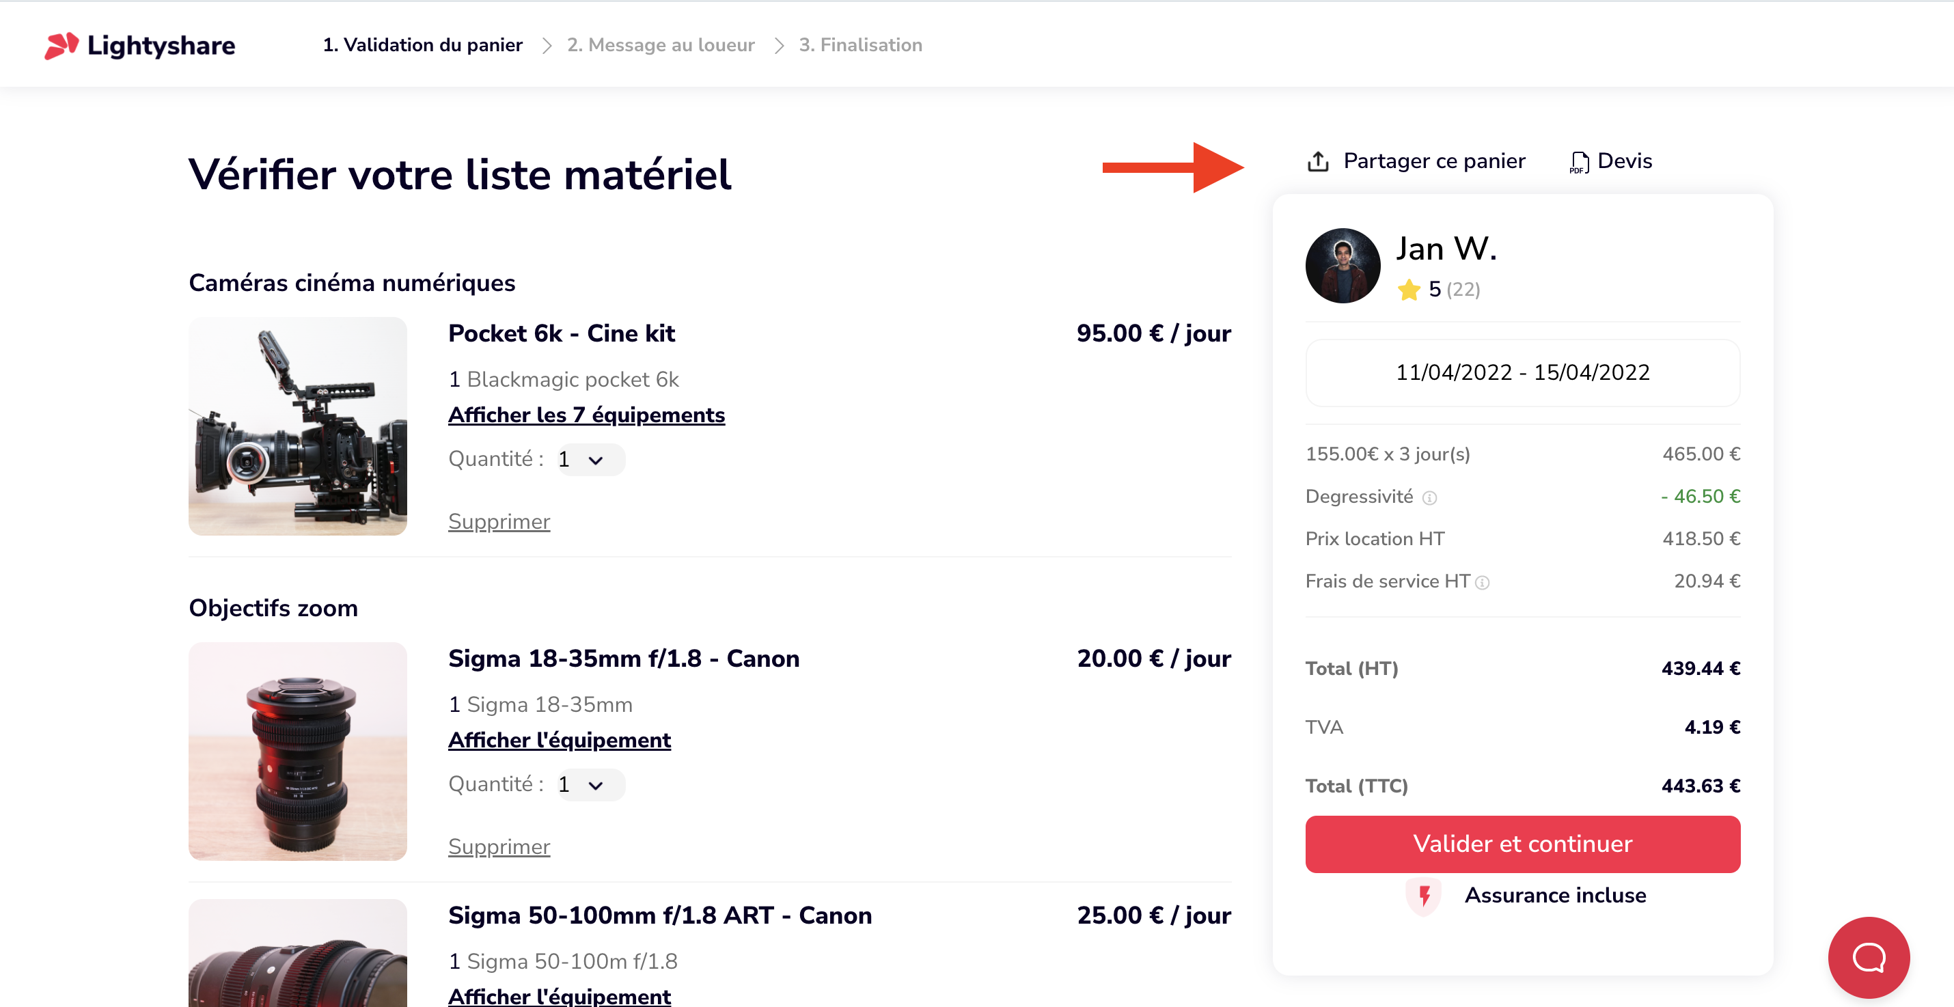
Task: Click the 95.00 € / jour price
Action: [x=1153, y=333]
